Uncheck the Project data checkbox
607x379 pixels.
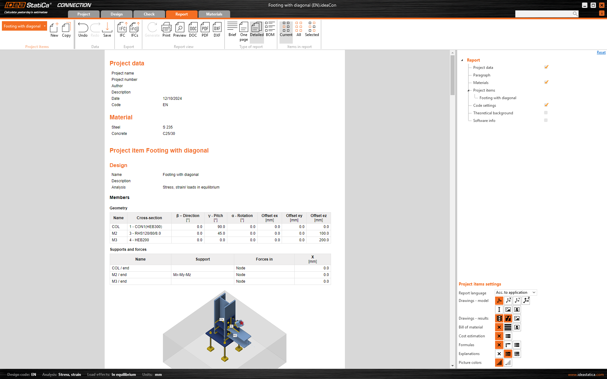click(x=546, y=67)
